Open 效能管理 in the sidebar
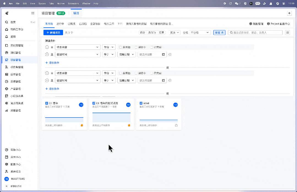This screenshot has width=297, height=192. click(x=15, y=111)
